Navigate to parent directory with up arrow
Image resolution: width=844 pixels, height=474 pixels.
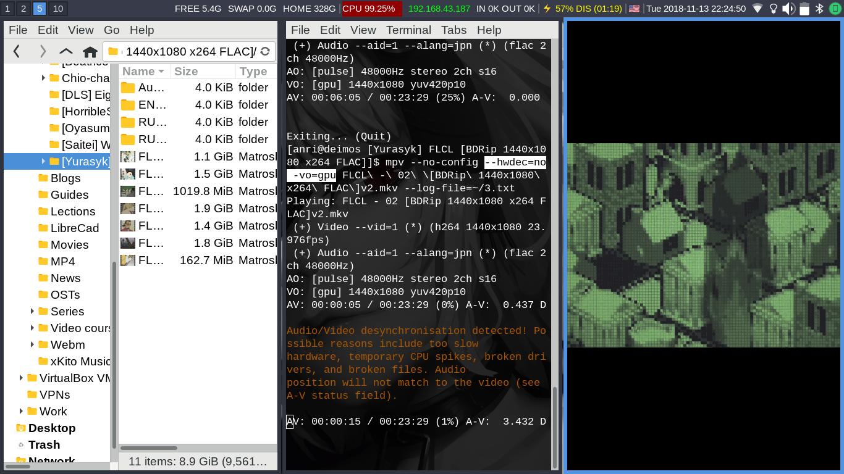tap(65, 51)
